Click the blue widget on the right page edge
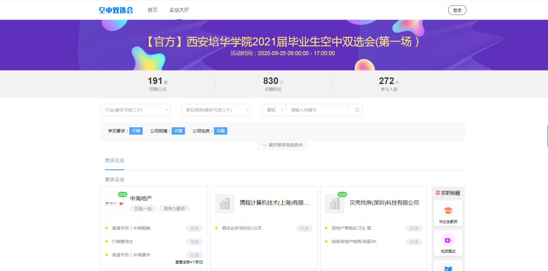Screen dimensions: 548x271 point(546,134)
